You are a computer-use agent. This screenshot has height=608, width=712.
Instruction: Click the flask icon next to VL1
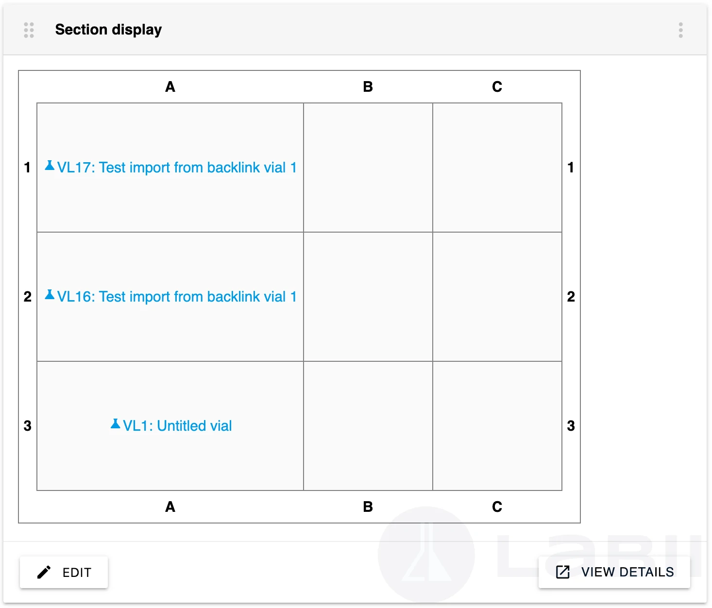[115, 424]
